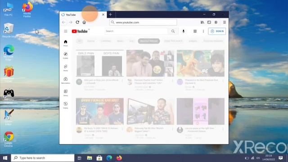Open the Firefox account icon

click(216, 22)
